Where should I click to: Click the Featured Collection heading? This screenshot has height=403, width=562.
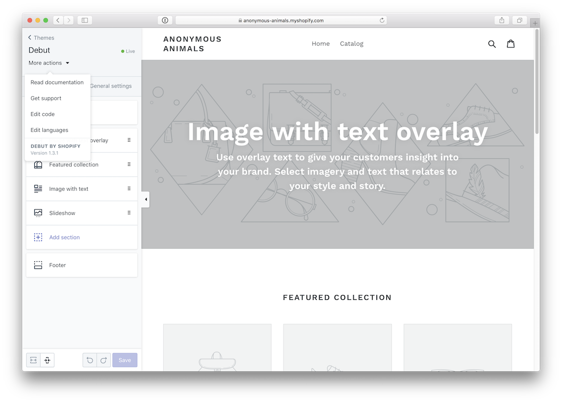(x=337, y=297)
